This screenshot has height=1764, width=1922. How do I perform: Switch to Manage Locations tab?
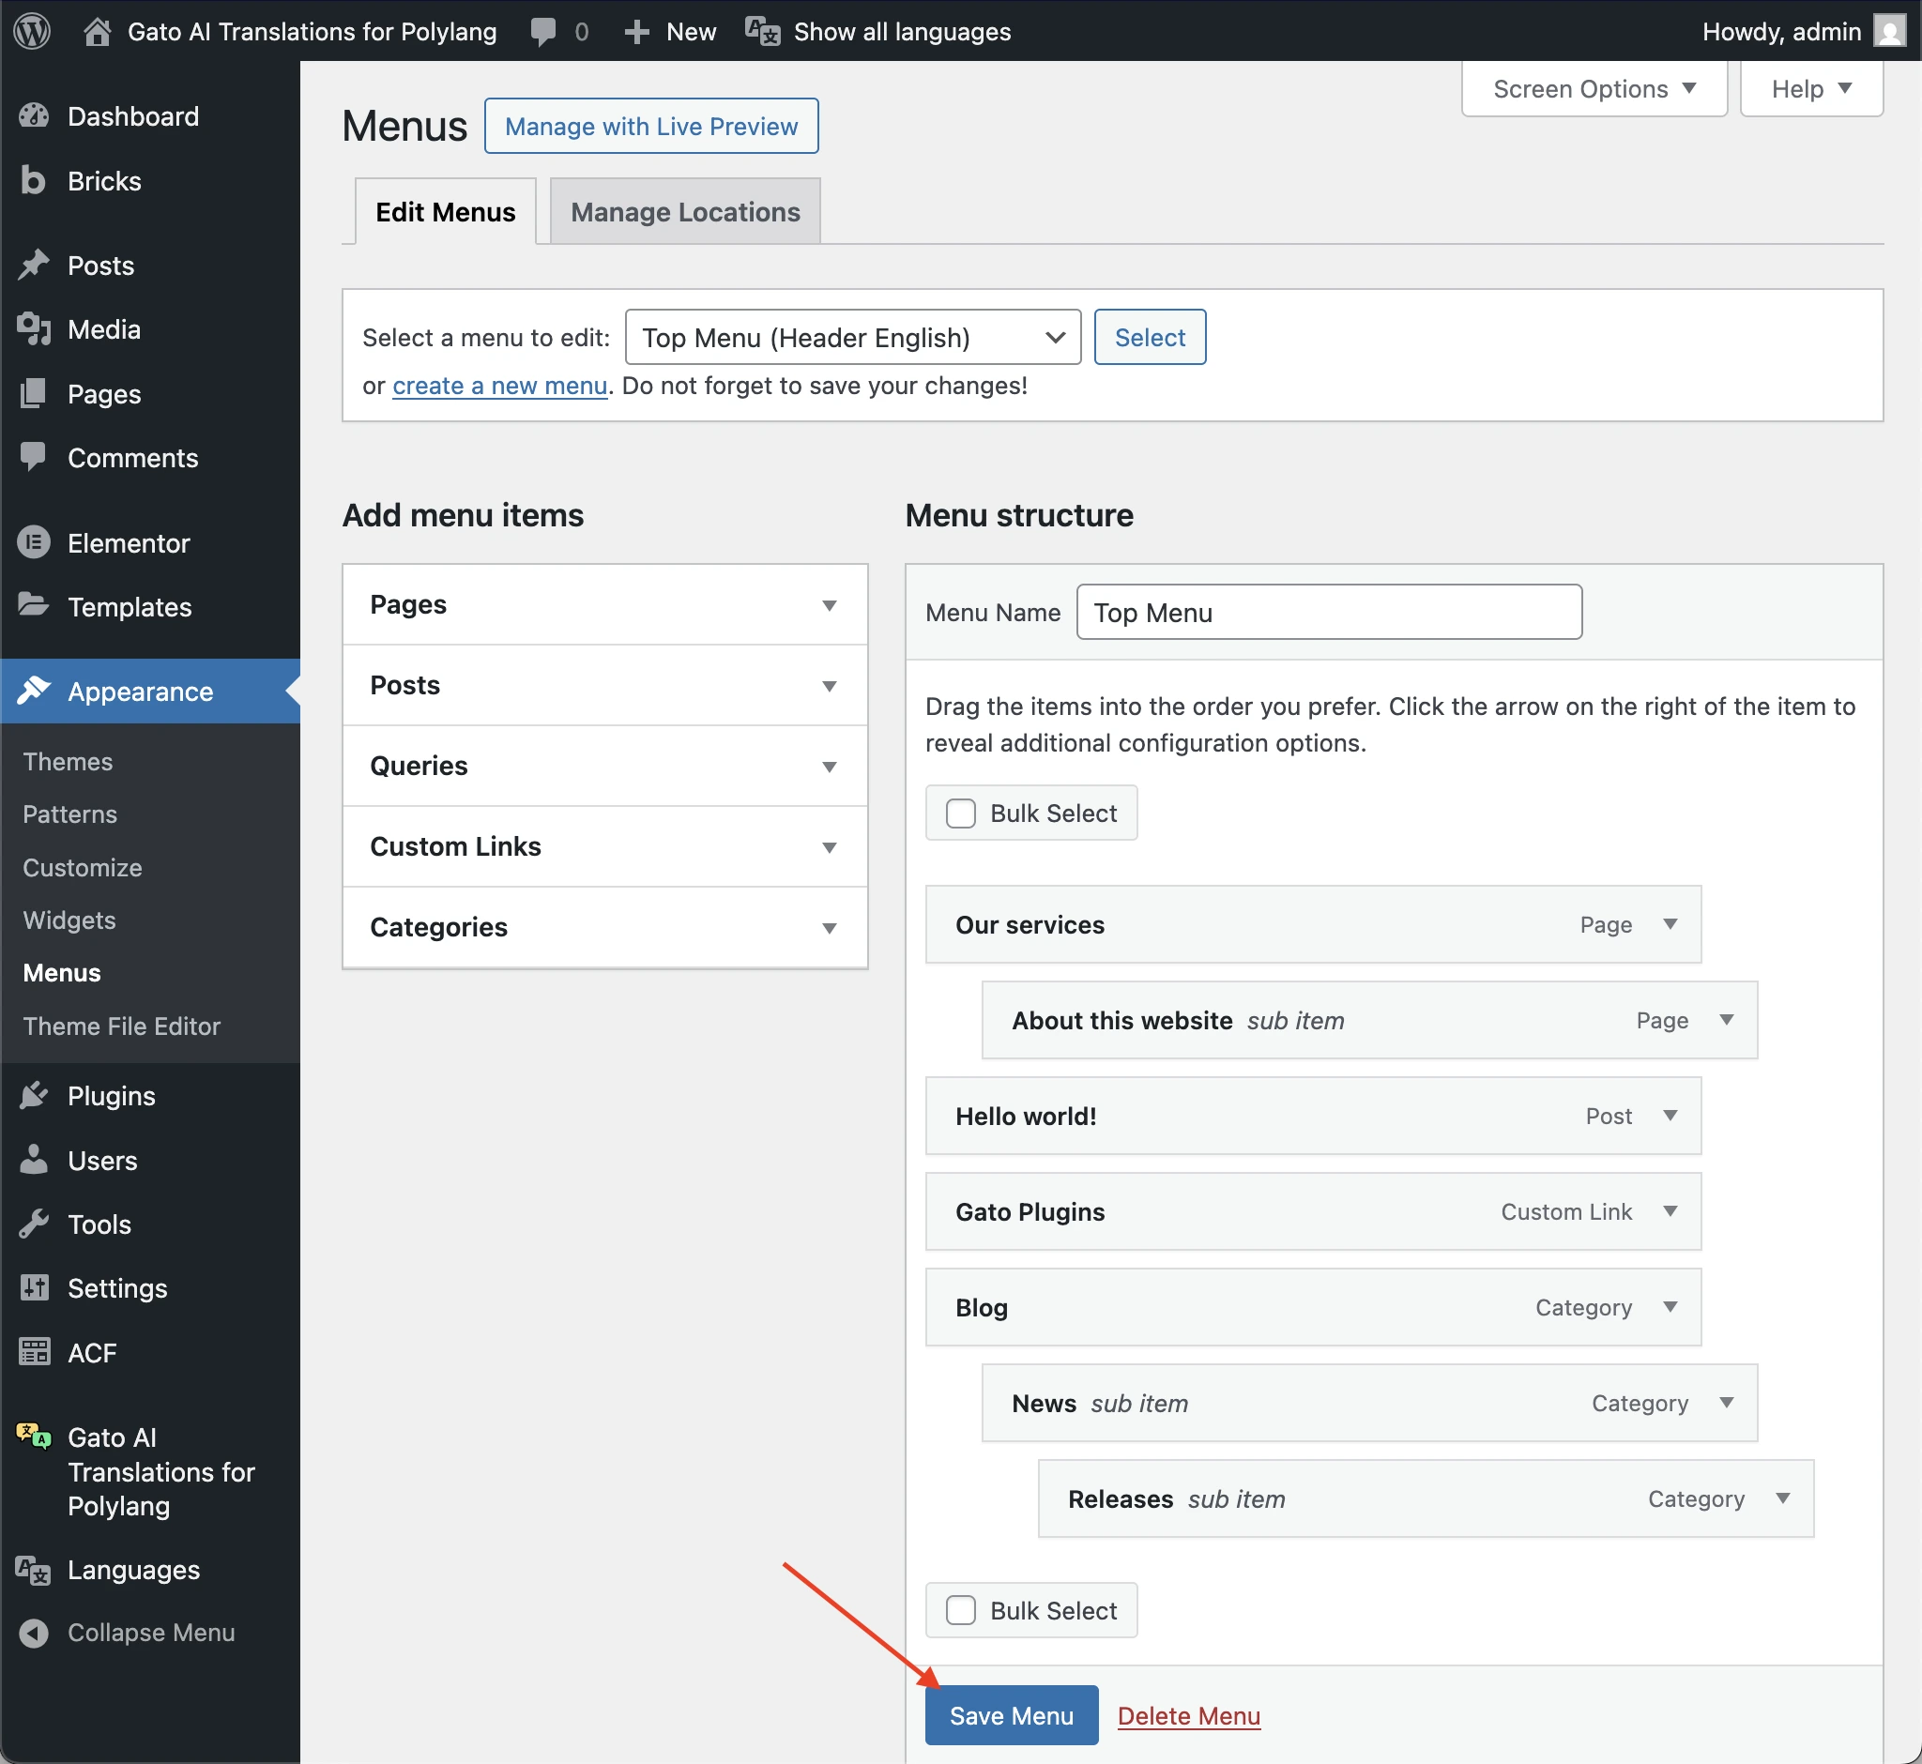(x=684, y=212)
